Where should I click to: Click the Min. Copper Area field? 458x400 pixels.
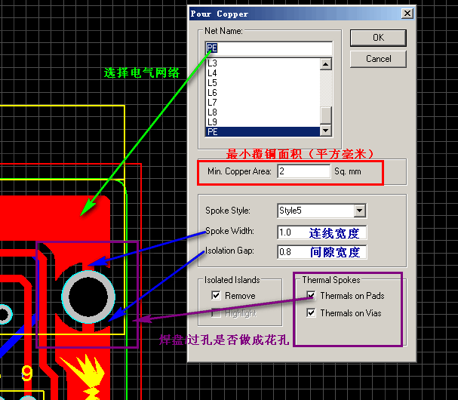[x=303, y=171]
